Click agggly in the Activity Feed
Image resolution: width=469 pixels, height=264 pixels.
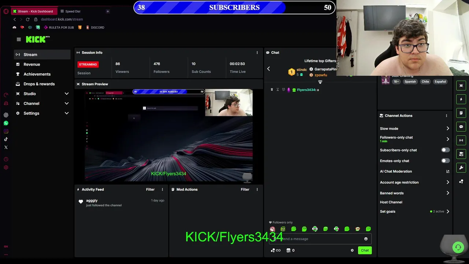point(92,201)
